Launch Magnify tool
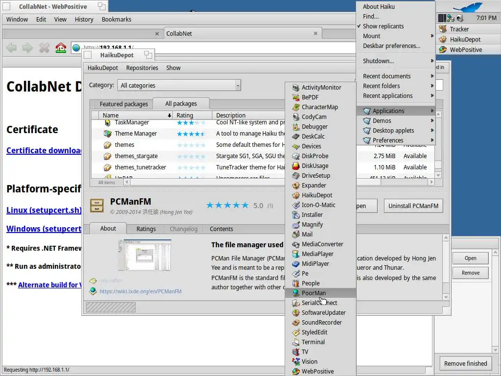 point(320,224)
